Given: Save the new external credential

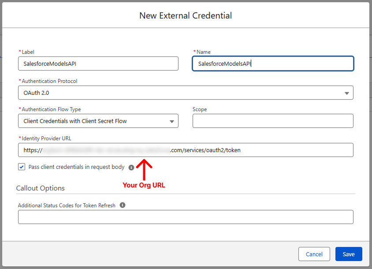Looking at the screenshot, I should click(x=349, y=254).
